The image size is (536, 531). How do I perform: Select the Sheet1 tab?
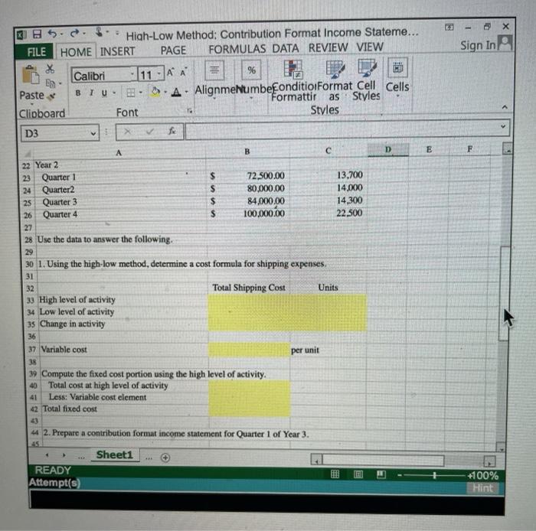click(114, 454)
